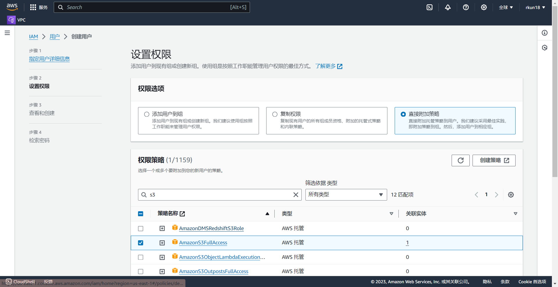558x287 pixels.
Task: Open the rkun18 account menu
Action: tap(535, 8)
